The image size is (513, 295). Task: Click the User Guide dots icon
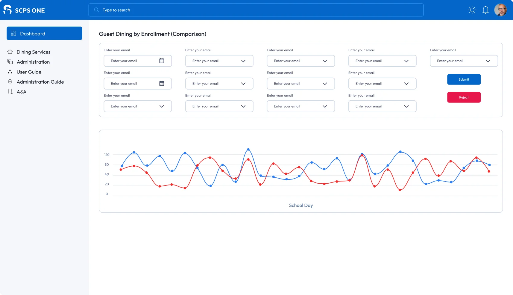[10, 72]
